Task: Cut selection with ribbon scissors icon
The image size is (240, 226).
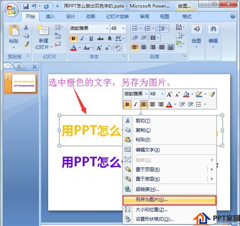Action: 26,28
